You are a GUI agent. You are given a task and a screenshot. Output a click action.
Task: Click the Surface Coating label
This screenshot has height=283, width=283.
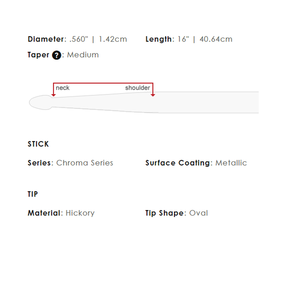178,163
